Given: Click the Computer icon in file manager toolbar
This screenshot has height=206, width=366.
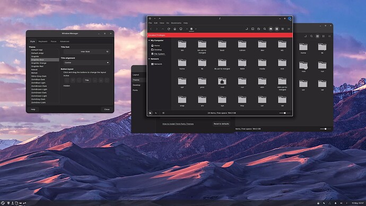Looking at the screenshot, I should coord(181,29).
